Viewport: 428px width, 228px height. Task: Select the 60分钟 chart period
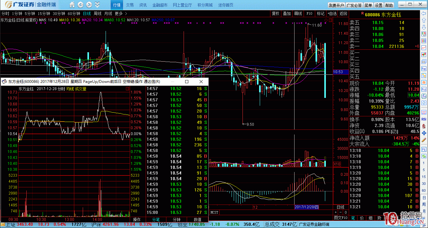click(x=74, y=13)
